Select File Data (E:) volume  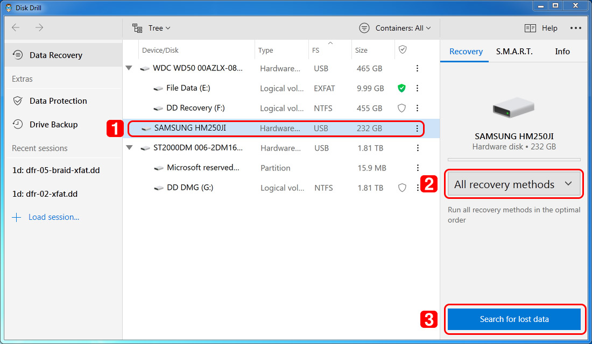coord(281,88)
